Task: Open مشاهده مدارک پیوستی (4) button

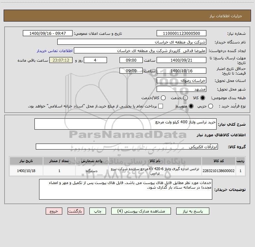Action: [141, 211]
